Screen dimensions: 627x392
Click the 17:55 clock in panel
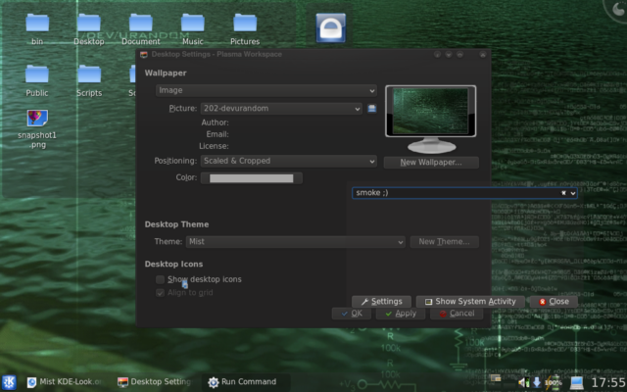[608, 382]
